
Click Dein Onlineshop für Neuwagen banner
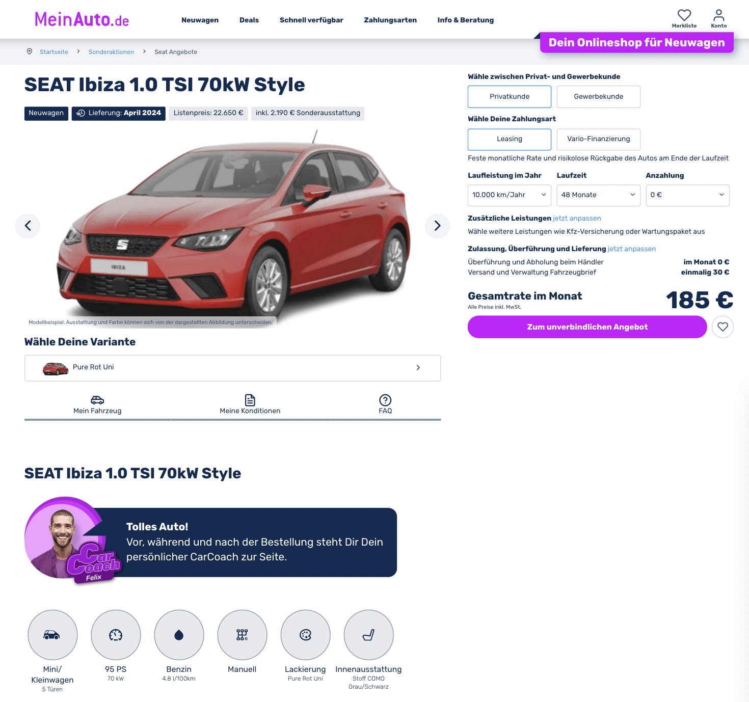[636, 42]
